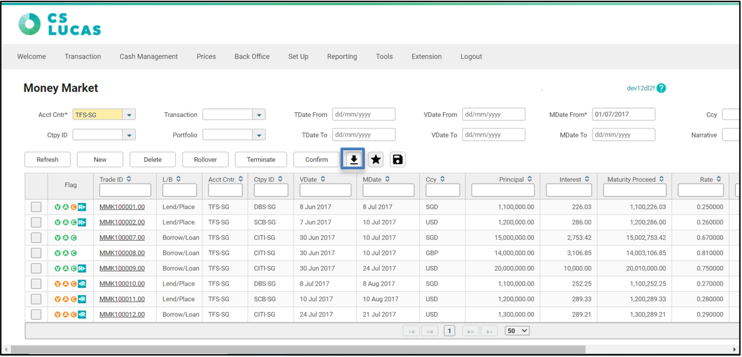Viewport: 742px width, 357px height.
Task: Select checkbox for MMK100008.00 trade
Action: pos(36,253)
